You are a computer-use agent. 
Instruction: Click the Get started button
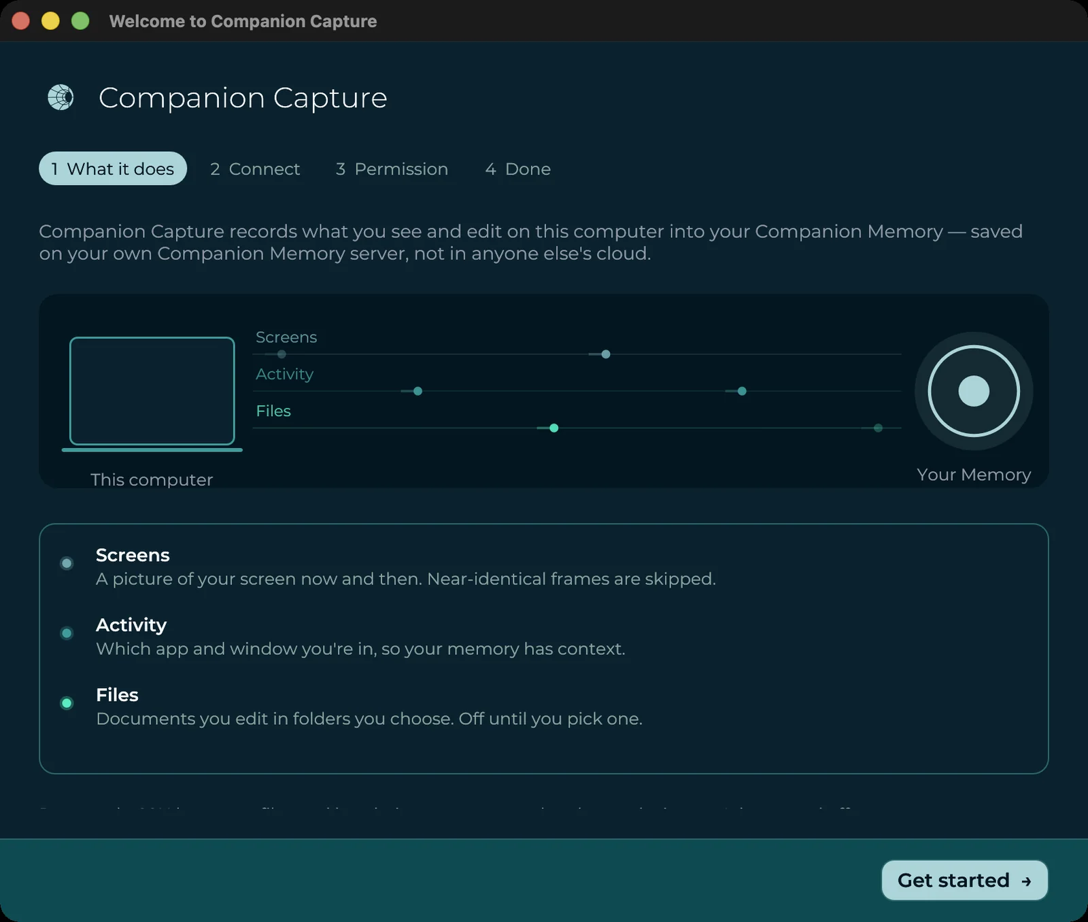964,880
